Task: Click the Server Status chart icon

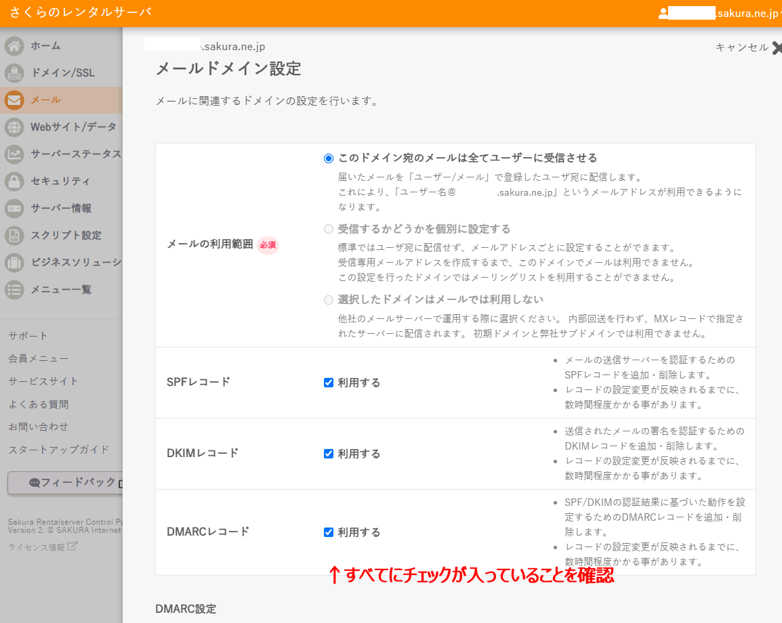Action: tap(14, 154)
